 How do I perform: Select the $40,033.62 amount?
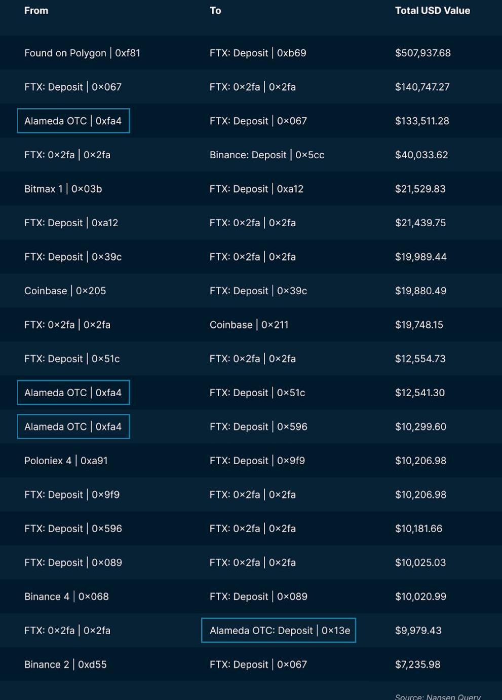[421, 155]
